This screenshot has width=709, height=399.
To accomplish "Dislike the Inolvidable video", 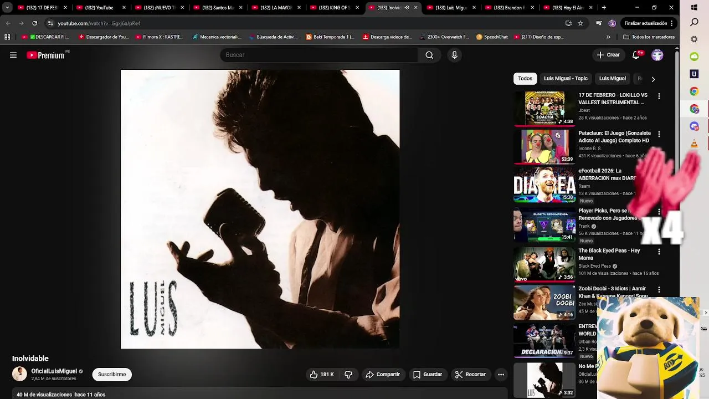I will (x=348, y=375).
